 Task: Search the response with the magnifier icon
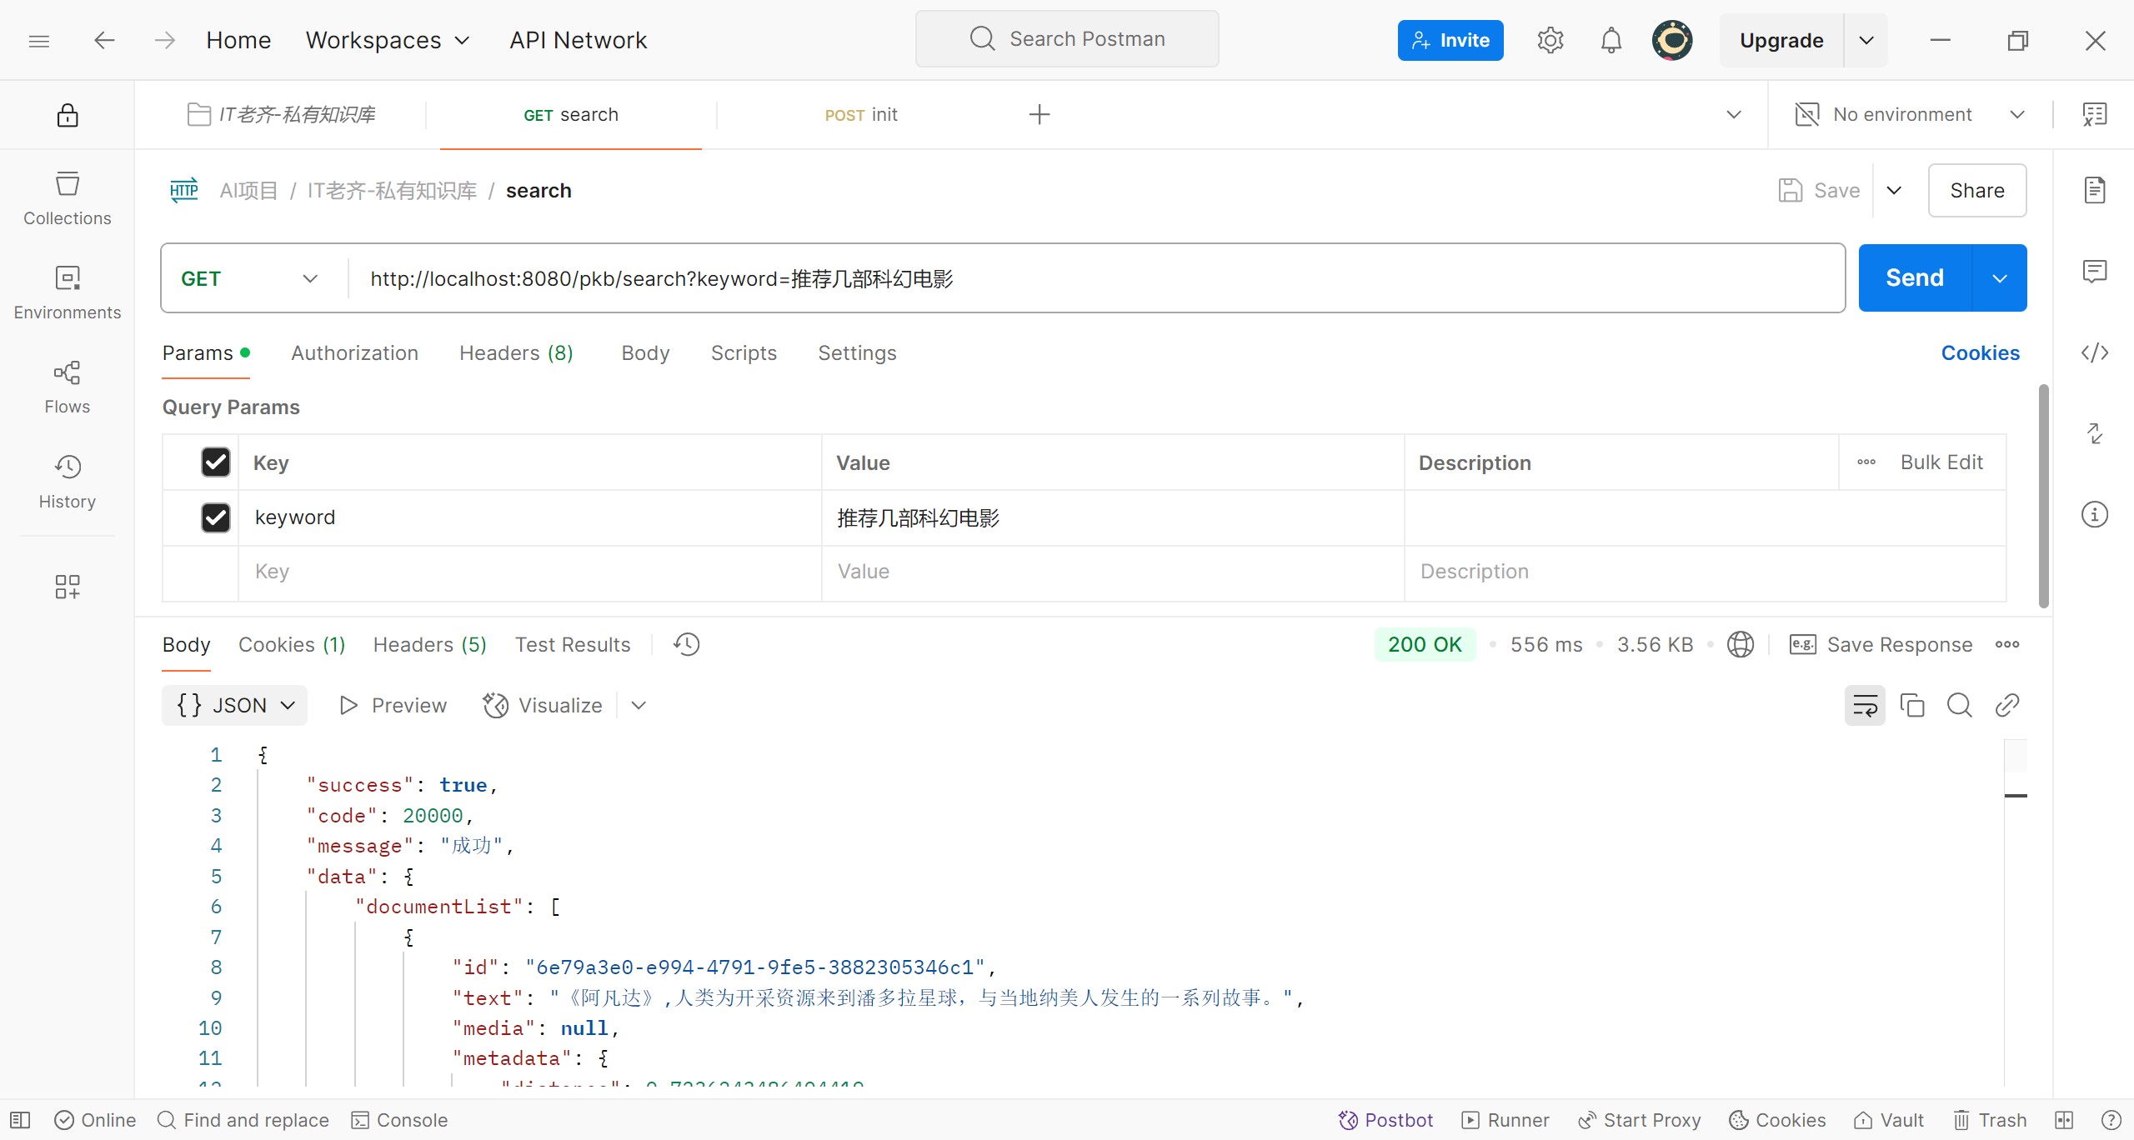(x=1959, y=705)
